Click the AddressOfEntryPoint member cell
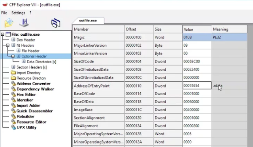The width and height of the screenshot is (253, 147). 98,86
